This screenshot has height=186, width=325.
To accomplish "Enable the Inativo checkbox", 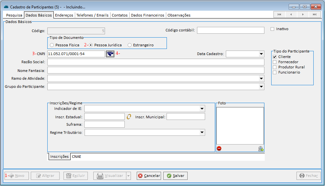I will coord(272,29).
